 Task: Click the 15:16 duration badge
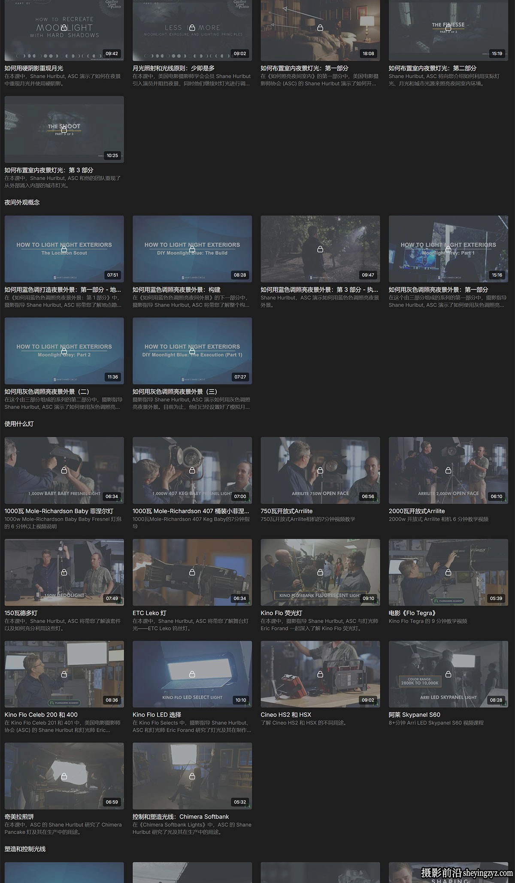[x=497, y=275]
